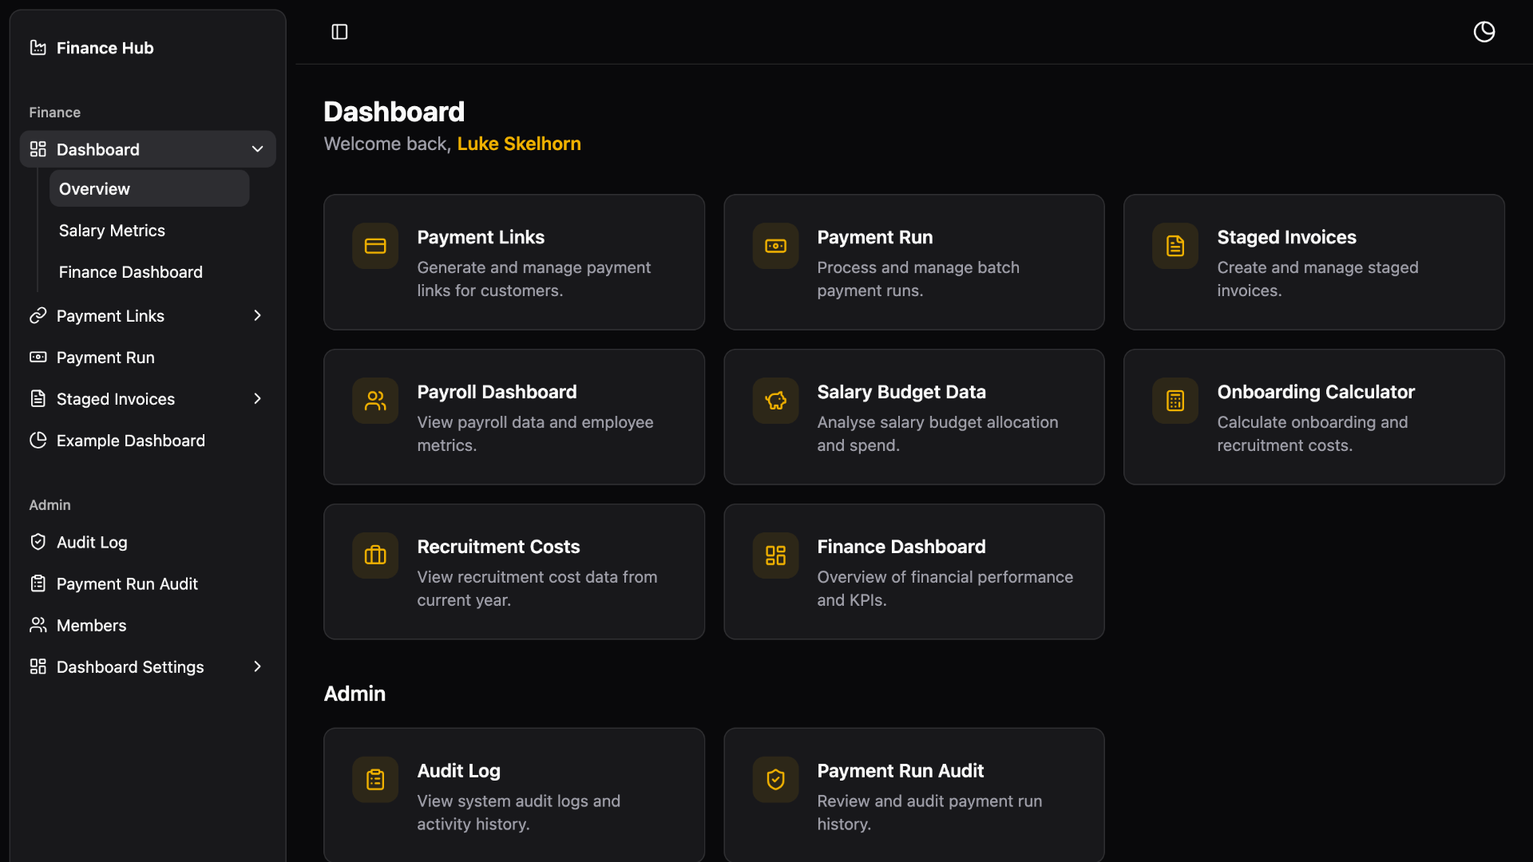Click the Finance Hub logo icon
This screenshot has height=862, width=1533.
coord(38,48)
